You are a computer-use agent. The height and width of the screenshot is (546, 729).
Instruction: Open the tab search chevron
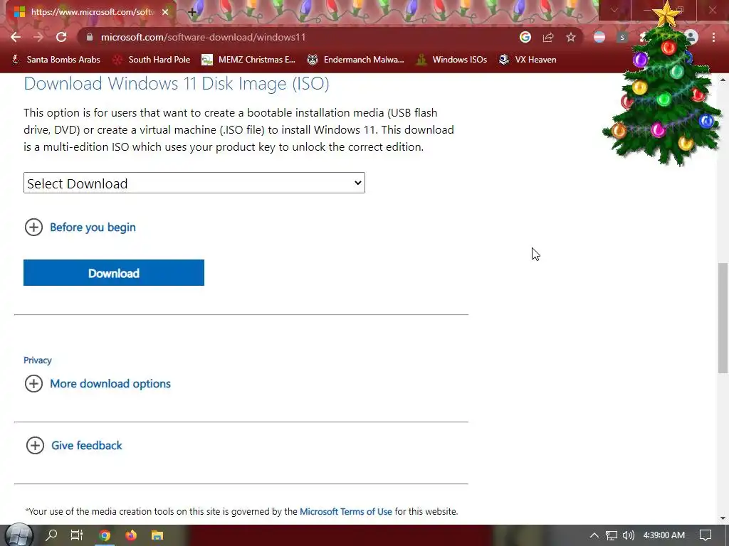614,10
